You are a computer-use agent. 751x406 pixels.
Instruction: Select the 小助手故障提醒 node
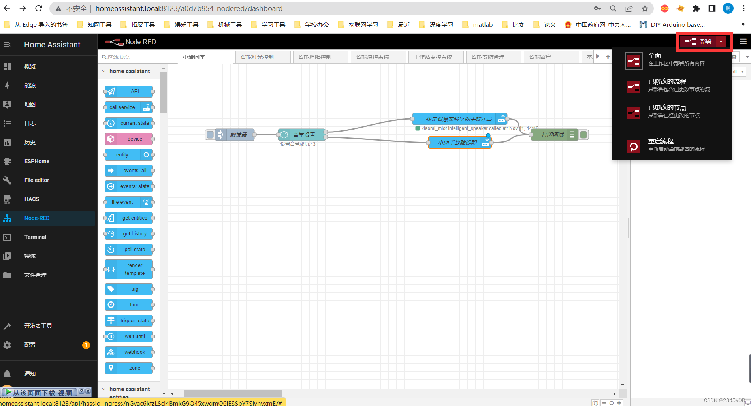point(460,143)
